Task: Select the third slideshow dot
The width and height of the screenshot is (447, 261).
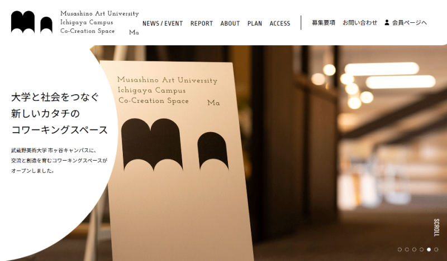Action: click(414, 249)
